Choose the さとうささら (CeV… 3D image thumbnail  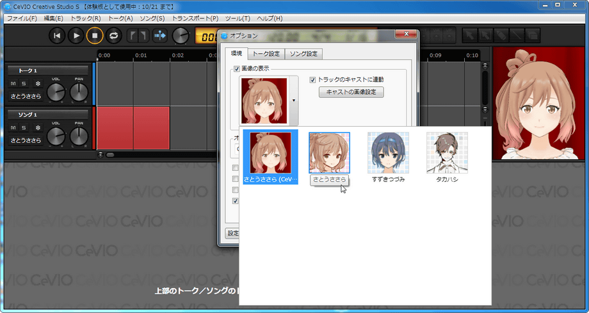point(270,157)
